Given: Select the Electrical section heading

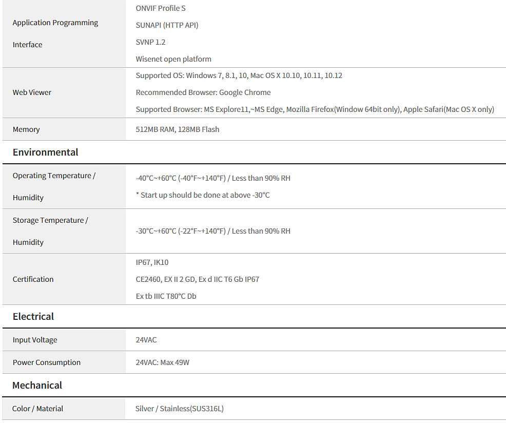Looking at the screenshot, I should [x=33, y=316].
